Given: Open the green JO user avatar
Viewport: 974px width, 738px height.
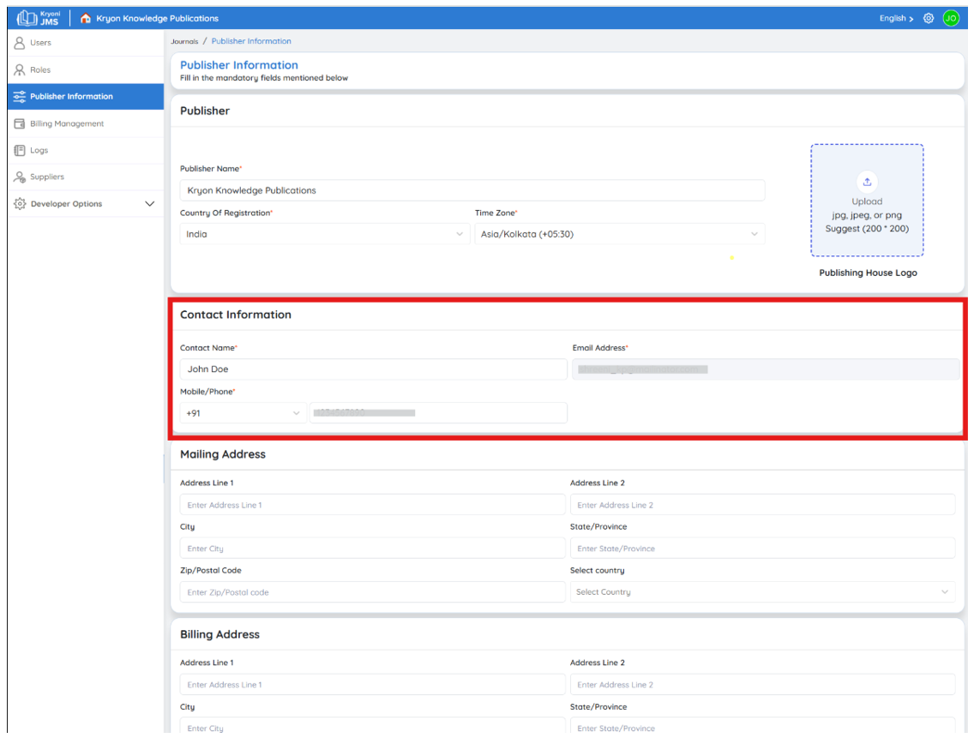Looking at the screenshot, I should [x=950, y=18].
